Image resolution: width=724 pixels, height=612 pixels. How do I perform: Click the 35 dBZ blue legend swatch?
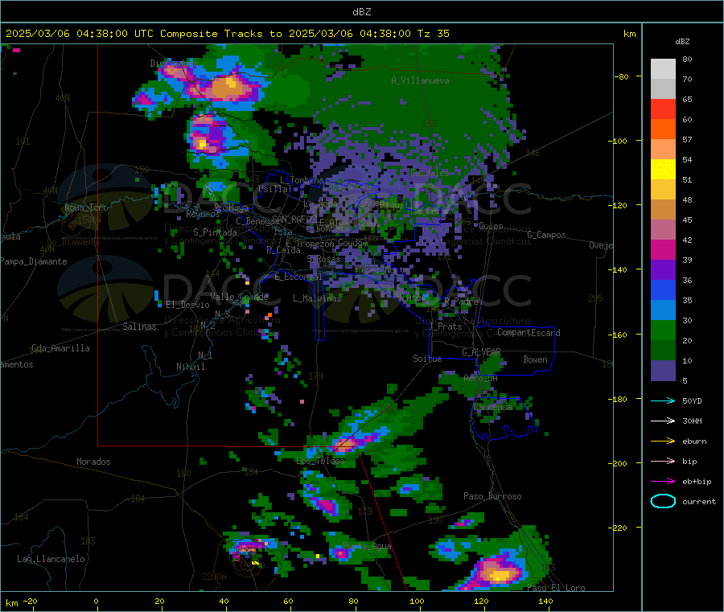[x=663, y=290]
